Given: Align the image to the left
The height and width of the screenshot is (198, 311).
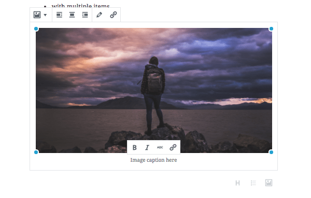Looking at the screenshot, I should pos(59,15).
